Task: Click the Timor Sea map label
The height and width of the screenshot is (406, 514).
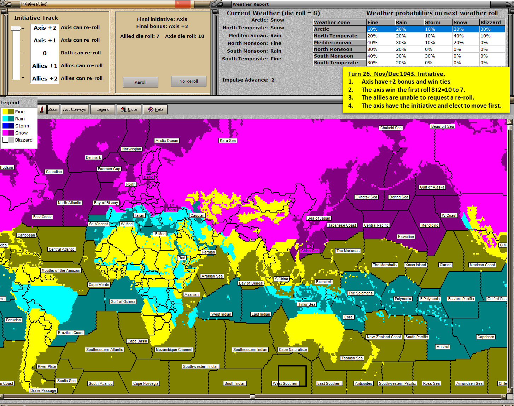Action: tap(307, 304)
